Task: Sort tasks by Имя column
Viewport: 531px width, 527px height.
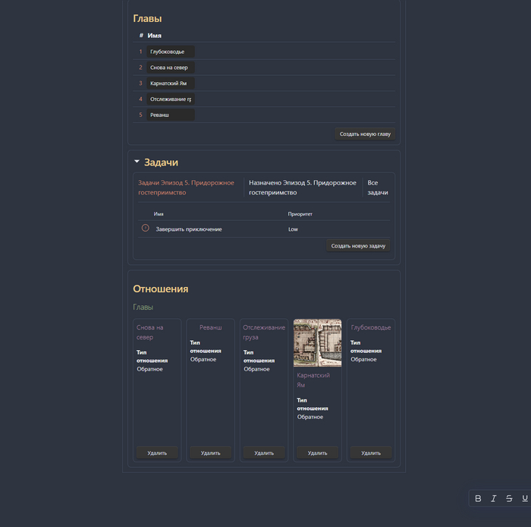Action: (159, 214)
